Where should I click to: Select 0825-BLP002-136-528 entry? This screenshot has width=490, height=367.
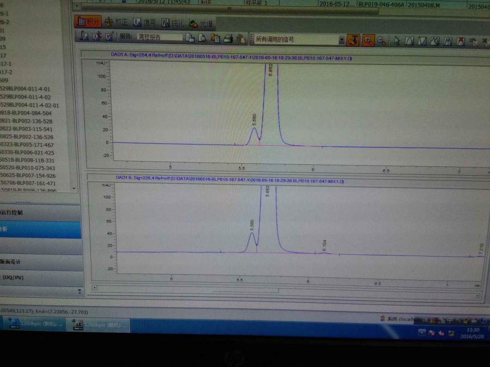click(27, 136)
